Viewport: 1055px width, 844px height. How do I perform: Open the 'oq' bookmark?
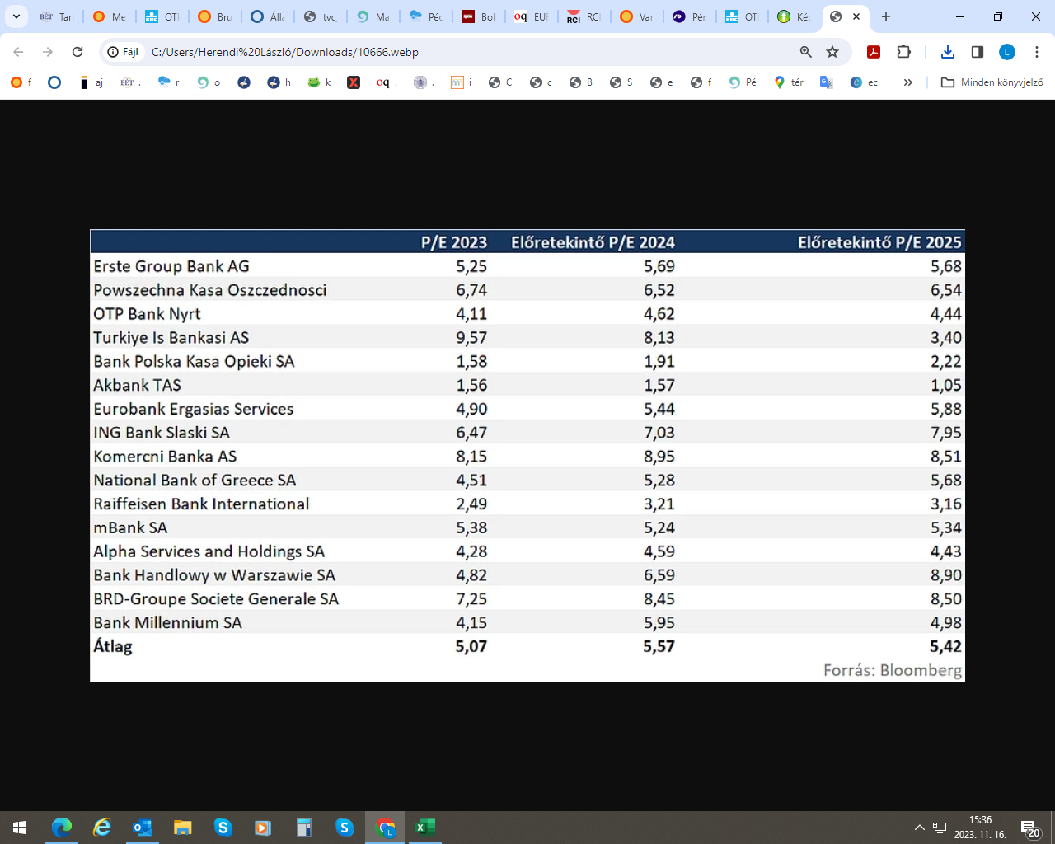[387, 82]
